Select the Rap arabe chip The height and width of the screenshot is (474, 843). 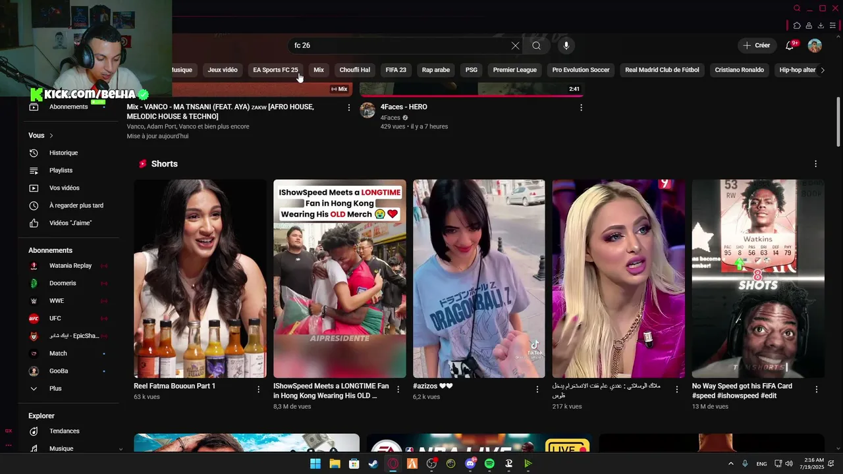pyautogui.click(x=436, y=70)
